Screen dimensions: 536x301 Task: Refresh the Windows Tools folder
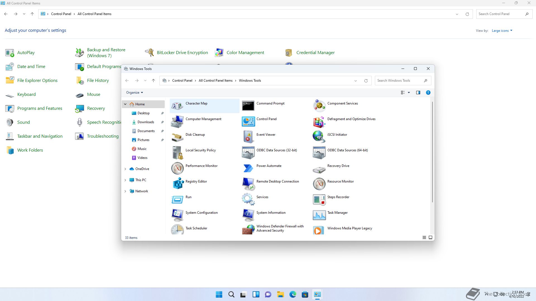[366, 81]
